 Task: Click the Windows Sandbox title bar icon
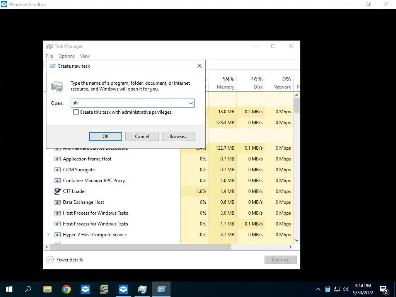pyautogui.click(x=4, y=4)
